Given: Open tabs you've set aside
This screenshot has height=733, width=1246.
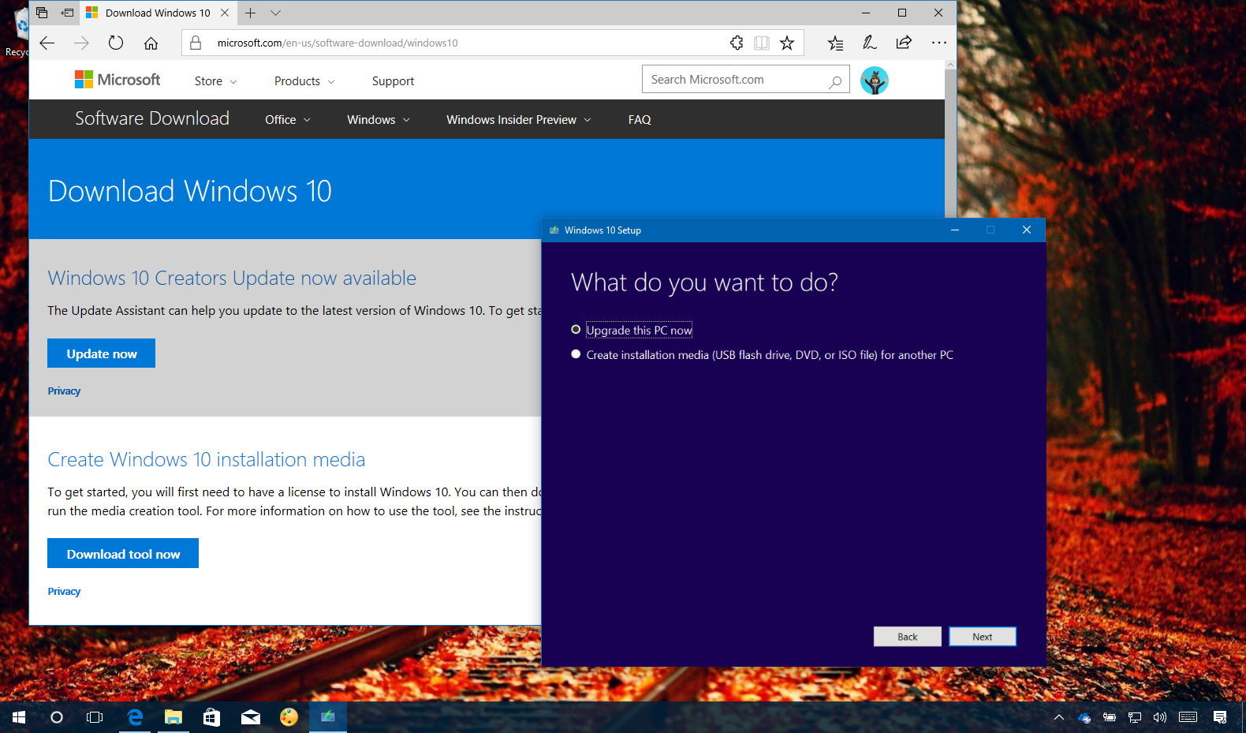Looking at the screenshot, I should click(x=42, y=13).
